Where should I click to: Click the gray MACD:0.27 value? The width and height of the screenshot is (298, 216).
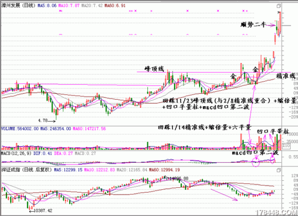(x=85, y=153)
